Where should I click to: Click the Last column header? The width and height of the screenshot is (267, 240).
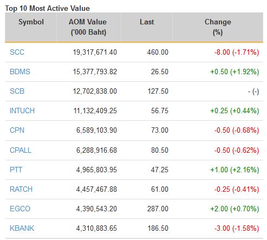coord(147,22)
